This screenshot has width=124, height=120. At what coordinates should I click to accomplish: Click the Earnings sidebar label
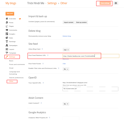12,42
